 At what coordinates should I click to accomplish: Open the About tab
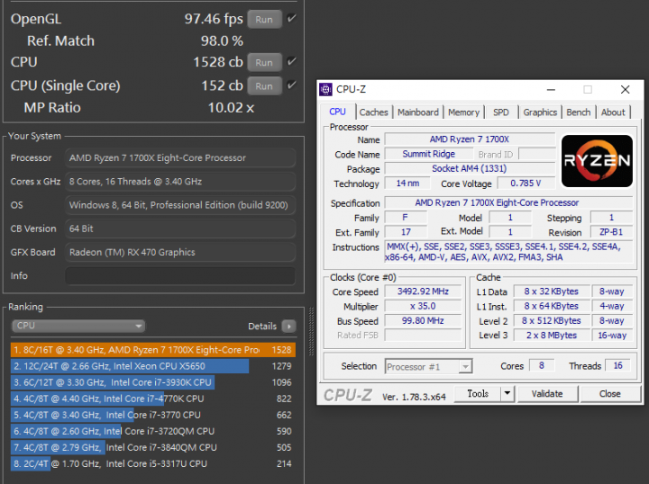point(613,112)
